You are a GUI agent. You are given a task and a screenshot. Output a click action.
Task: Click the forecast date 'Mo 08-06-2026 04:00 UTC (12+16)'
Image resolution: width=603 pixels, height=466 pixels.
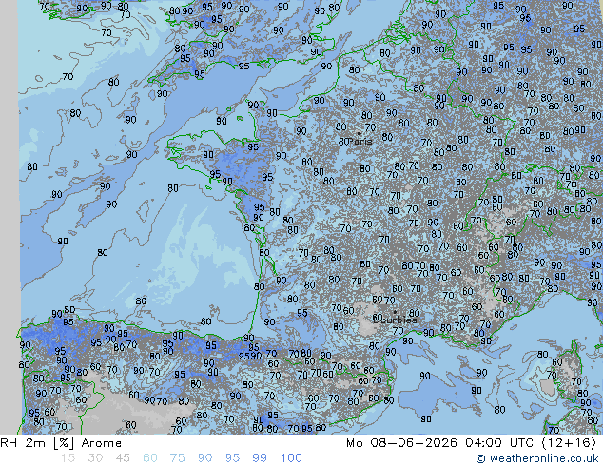(471, 443)
